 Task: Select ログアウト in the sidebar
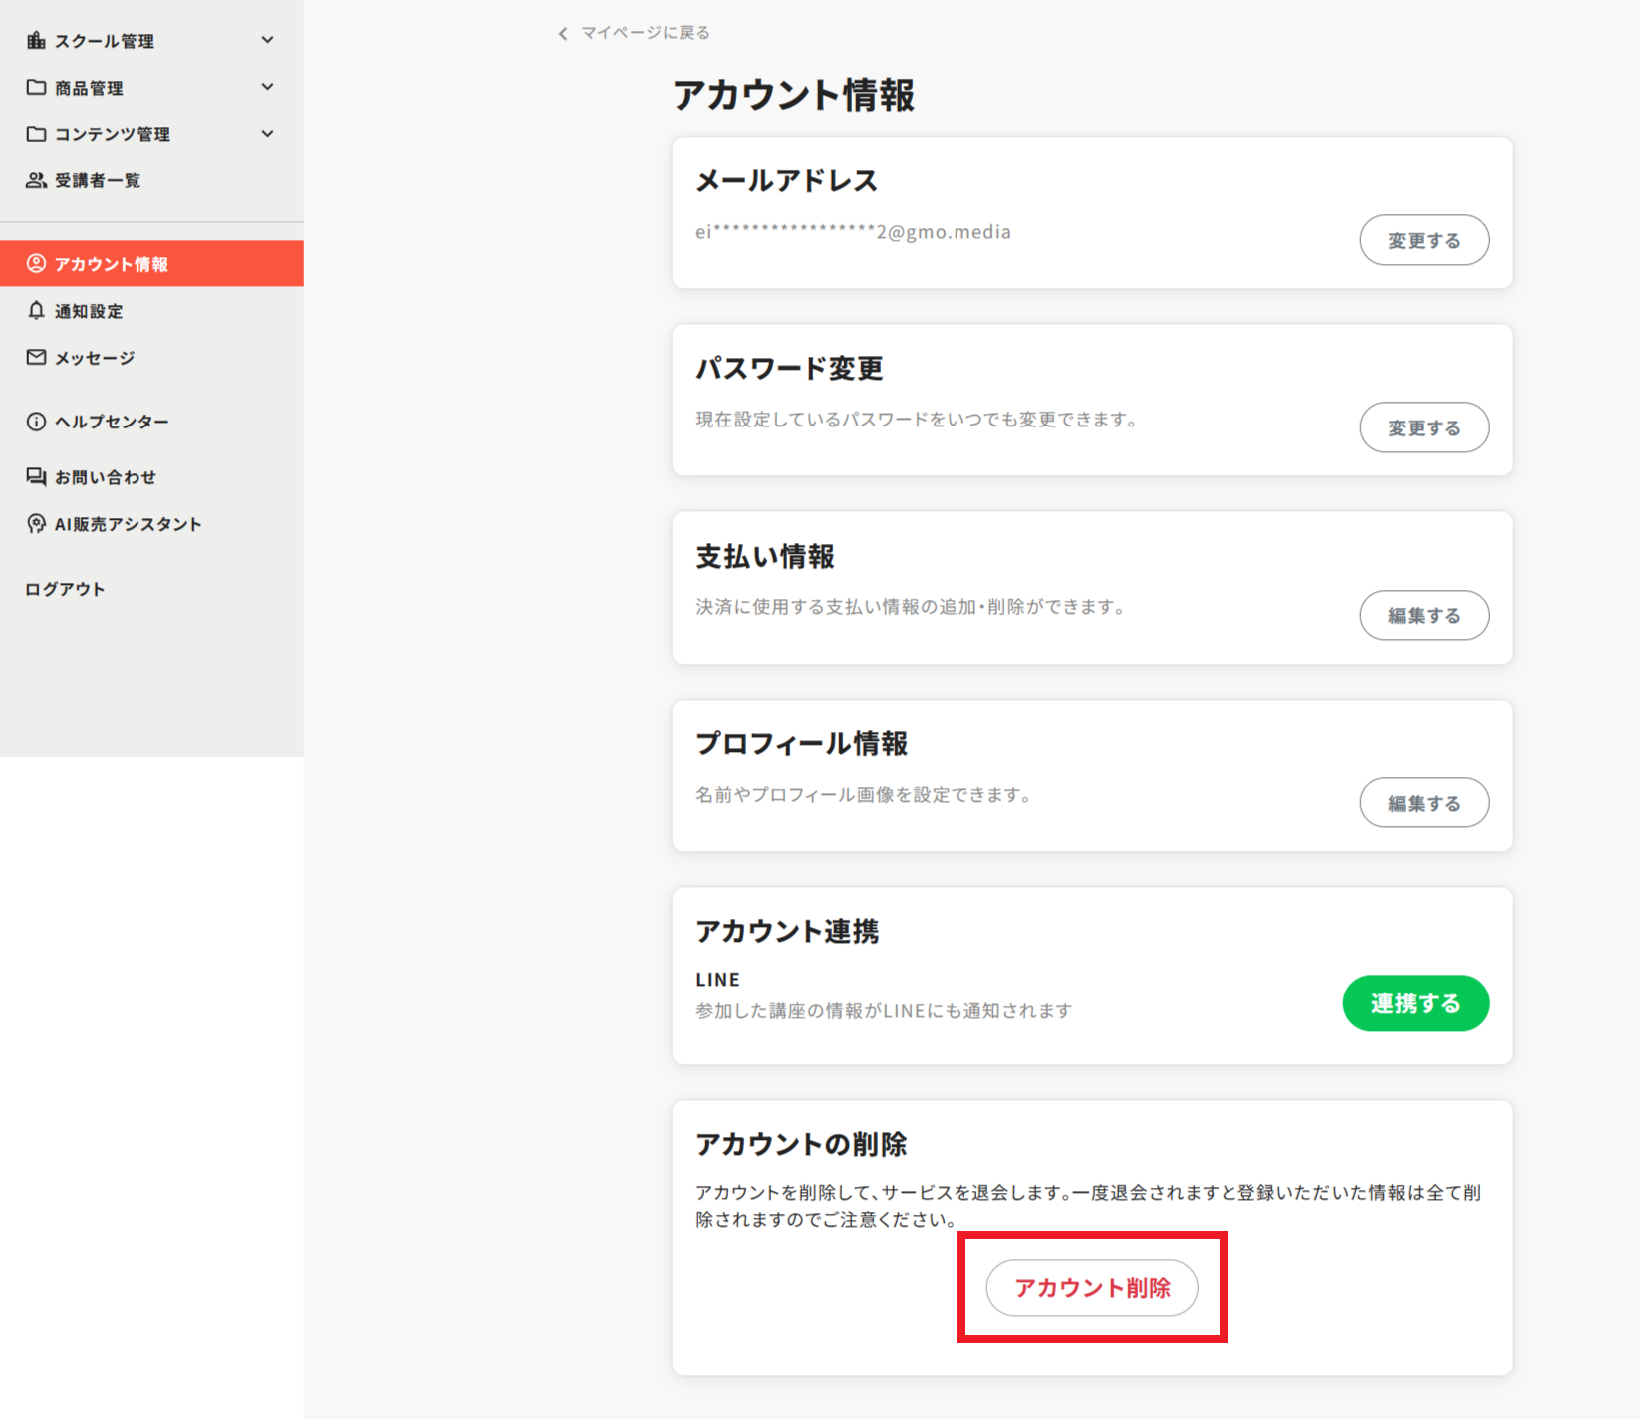tap(65, 589)
